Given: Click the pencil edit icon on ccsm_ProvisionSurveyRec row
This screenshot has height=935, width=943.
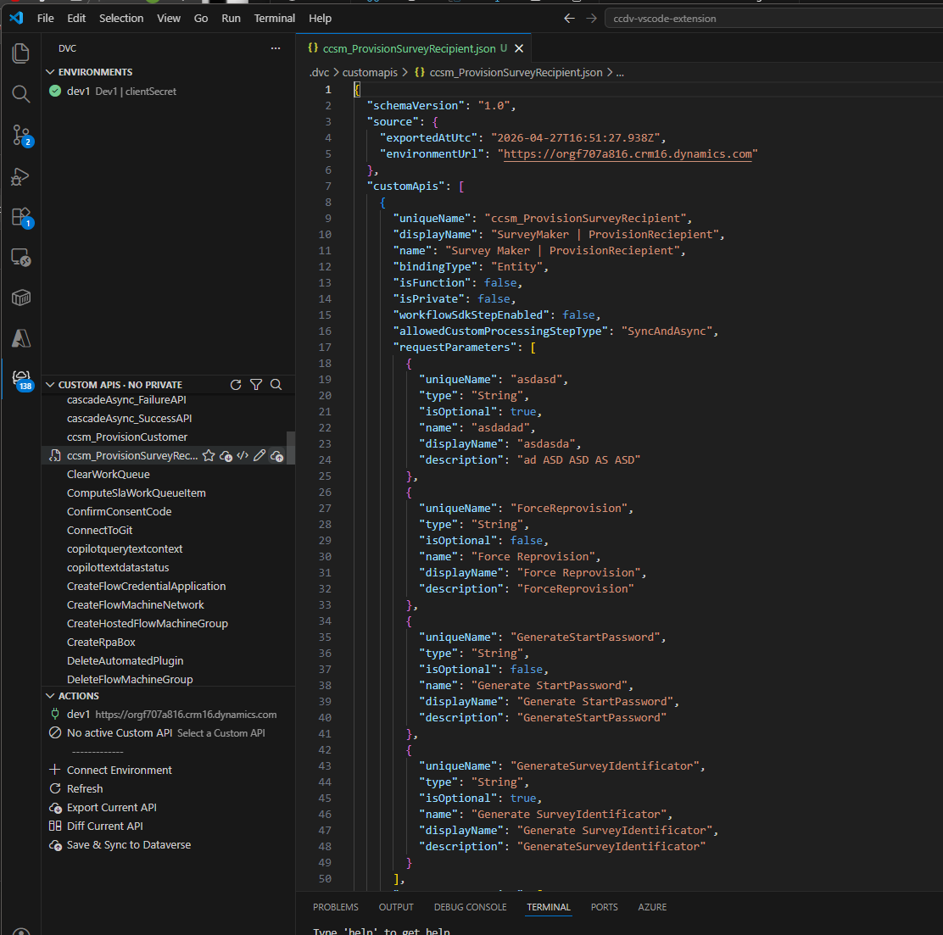Looking at the screenshot, I should coord(259,456).
